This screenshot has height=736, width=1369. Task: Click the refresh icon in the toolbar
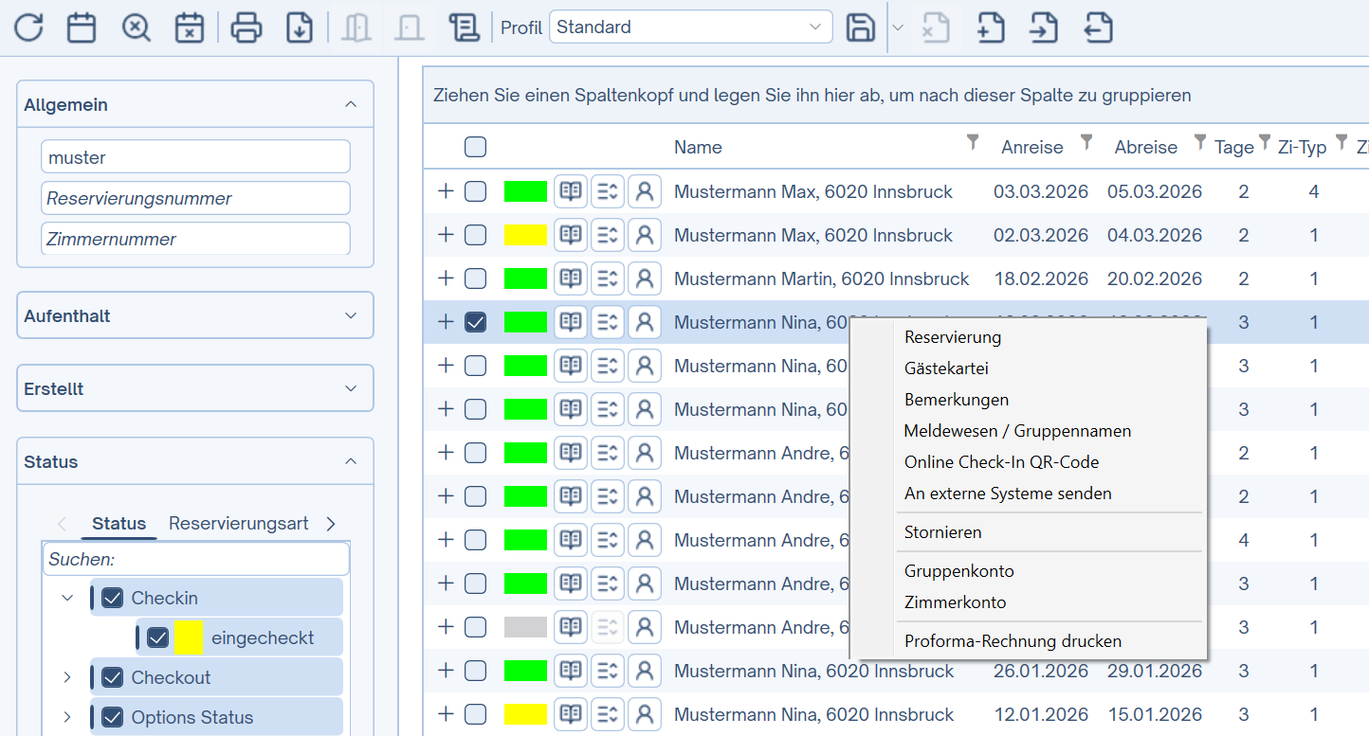(x=28, y=27)
